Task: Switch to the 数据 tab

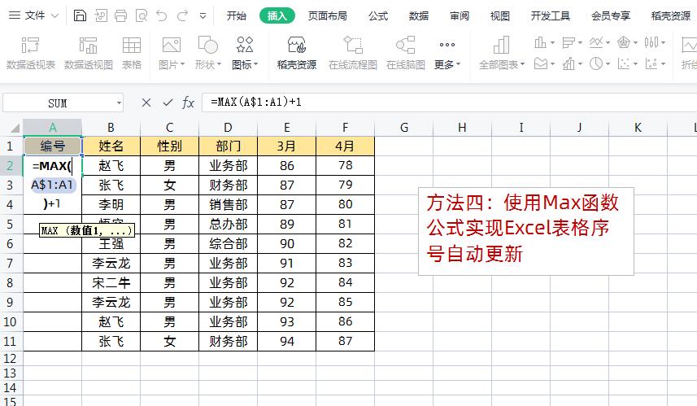Action: click(x=419, y=16)
